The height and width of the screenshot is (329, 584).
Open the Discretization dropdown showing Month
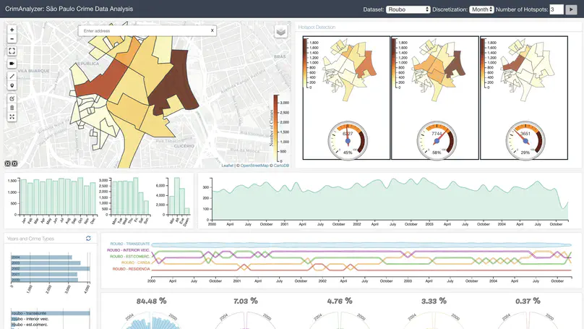481,9
